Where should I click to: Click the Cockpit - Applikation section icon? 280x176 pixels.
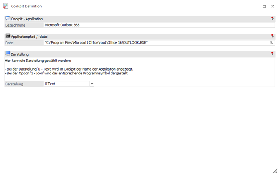pyautogui.click(x=7, y=19)
